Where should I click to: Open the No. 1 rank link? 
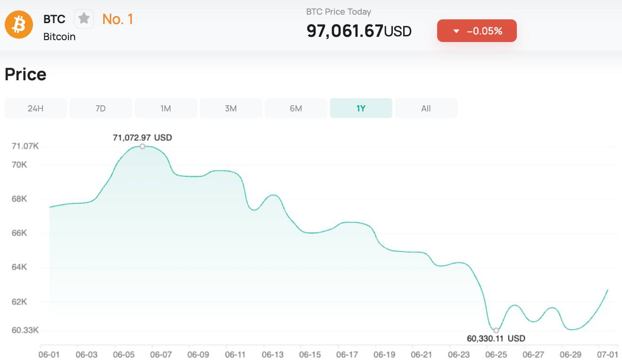tap(117, 19)
